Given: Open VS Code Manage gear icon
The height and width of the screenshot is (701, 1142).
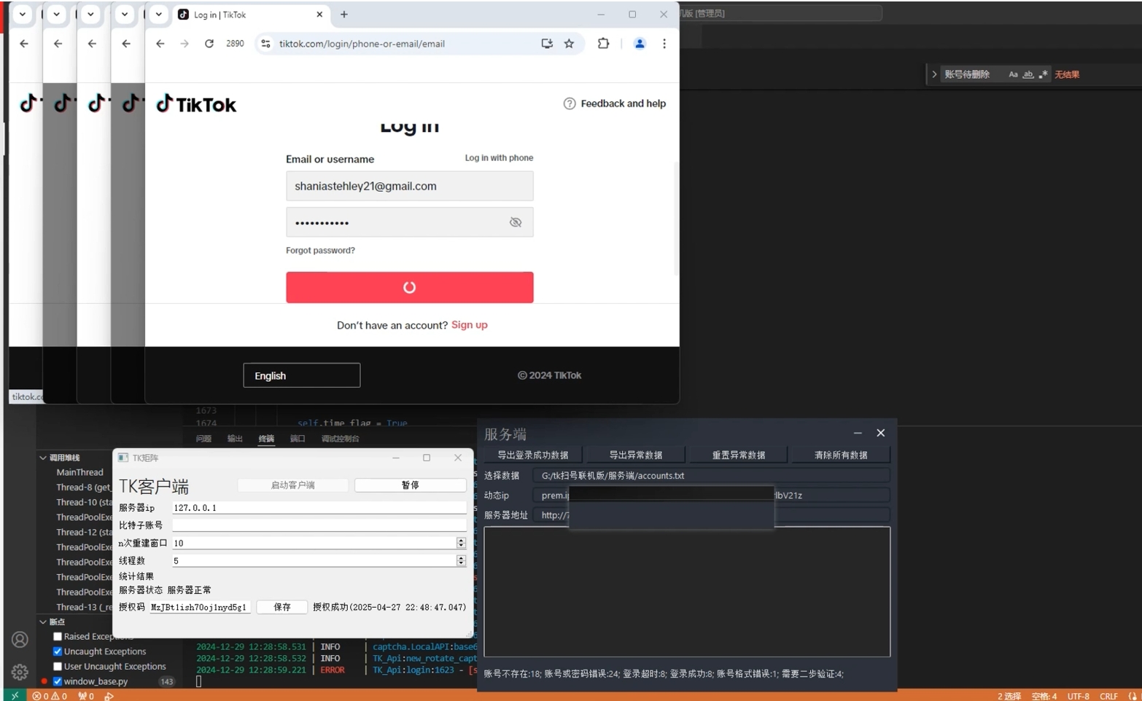Looking at the screenshot, I should click(x=20, y=672).
